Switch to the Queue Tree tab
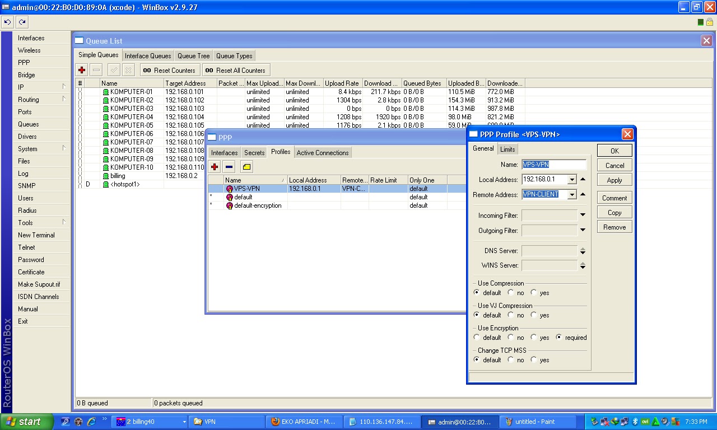The image size is (717, 430). (x=194, y=56)
